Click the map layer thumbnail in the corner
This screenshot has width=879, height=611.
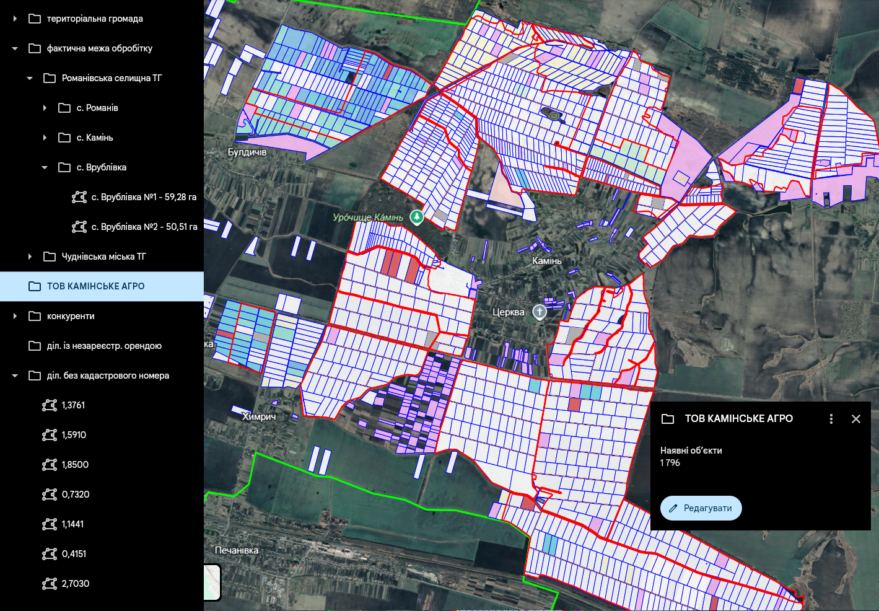pos(212,582)
